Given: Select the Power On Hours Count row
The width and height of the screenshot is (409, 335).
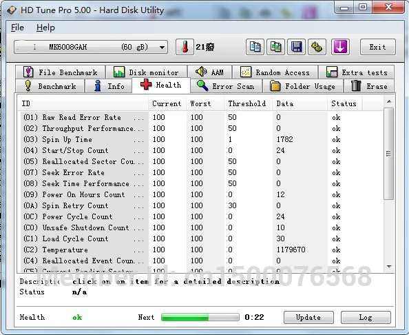Looking at the screenshot, I should click(201, 194).
